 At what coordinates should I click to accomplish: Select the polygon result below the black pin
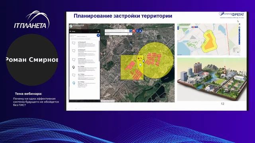click(84, 77)
